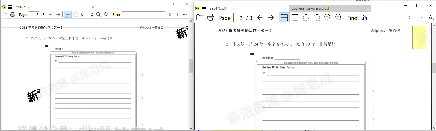Viewport: 436px width, 131px height.
Task: Switch to single page view, right window
Action: (295, 18)
